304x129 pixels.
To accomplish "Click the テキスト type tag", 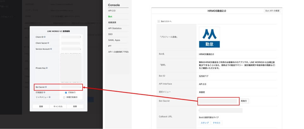I will pos(217,123).
